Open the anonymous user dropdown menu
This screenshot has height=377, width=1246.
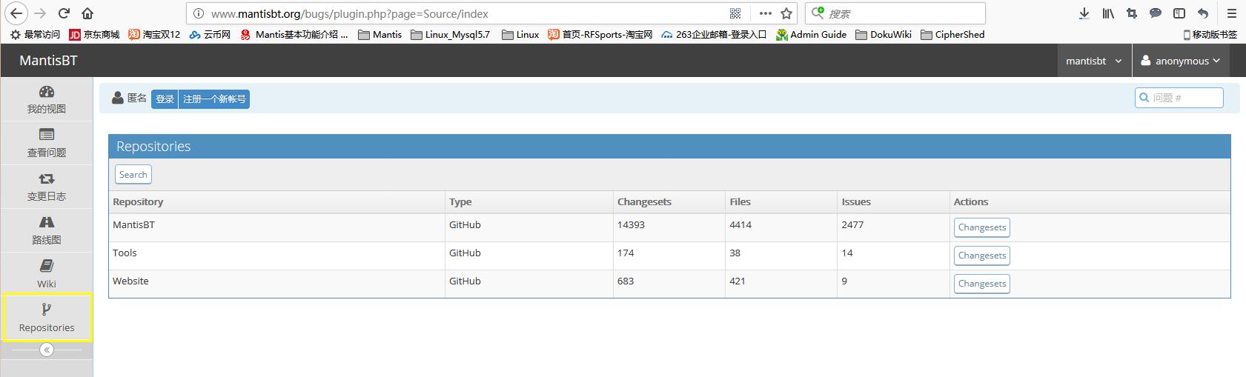[1181, 61]
